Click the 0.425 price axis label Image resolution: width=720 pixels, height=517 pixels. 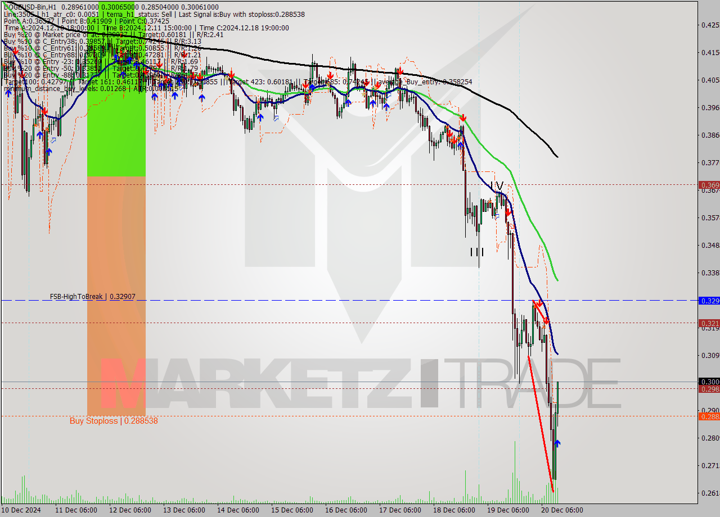coord(710,25)
